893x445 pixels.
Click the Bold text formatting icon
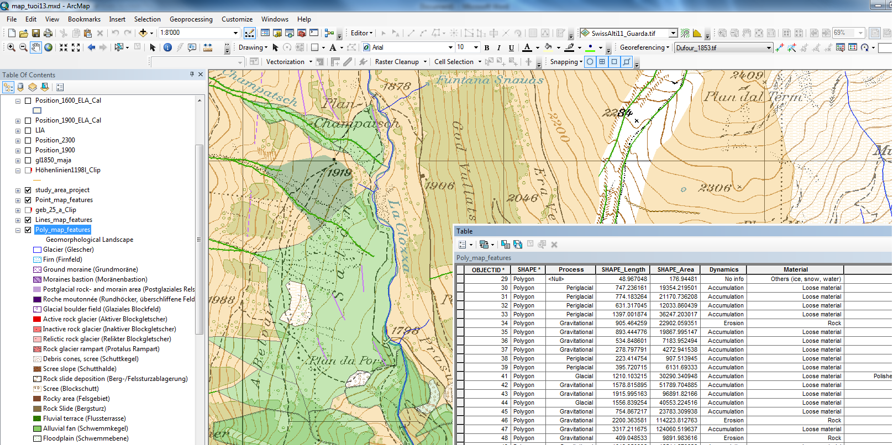[x=487, y=47]
